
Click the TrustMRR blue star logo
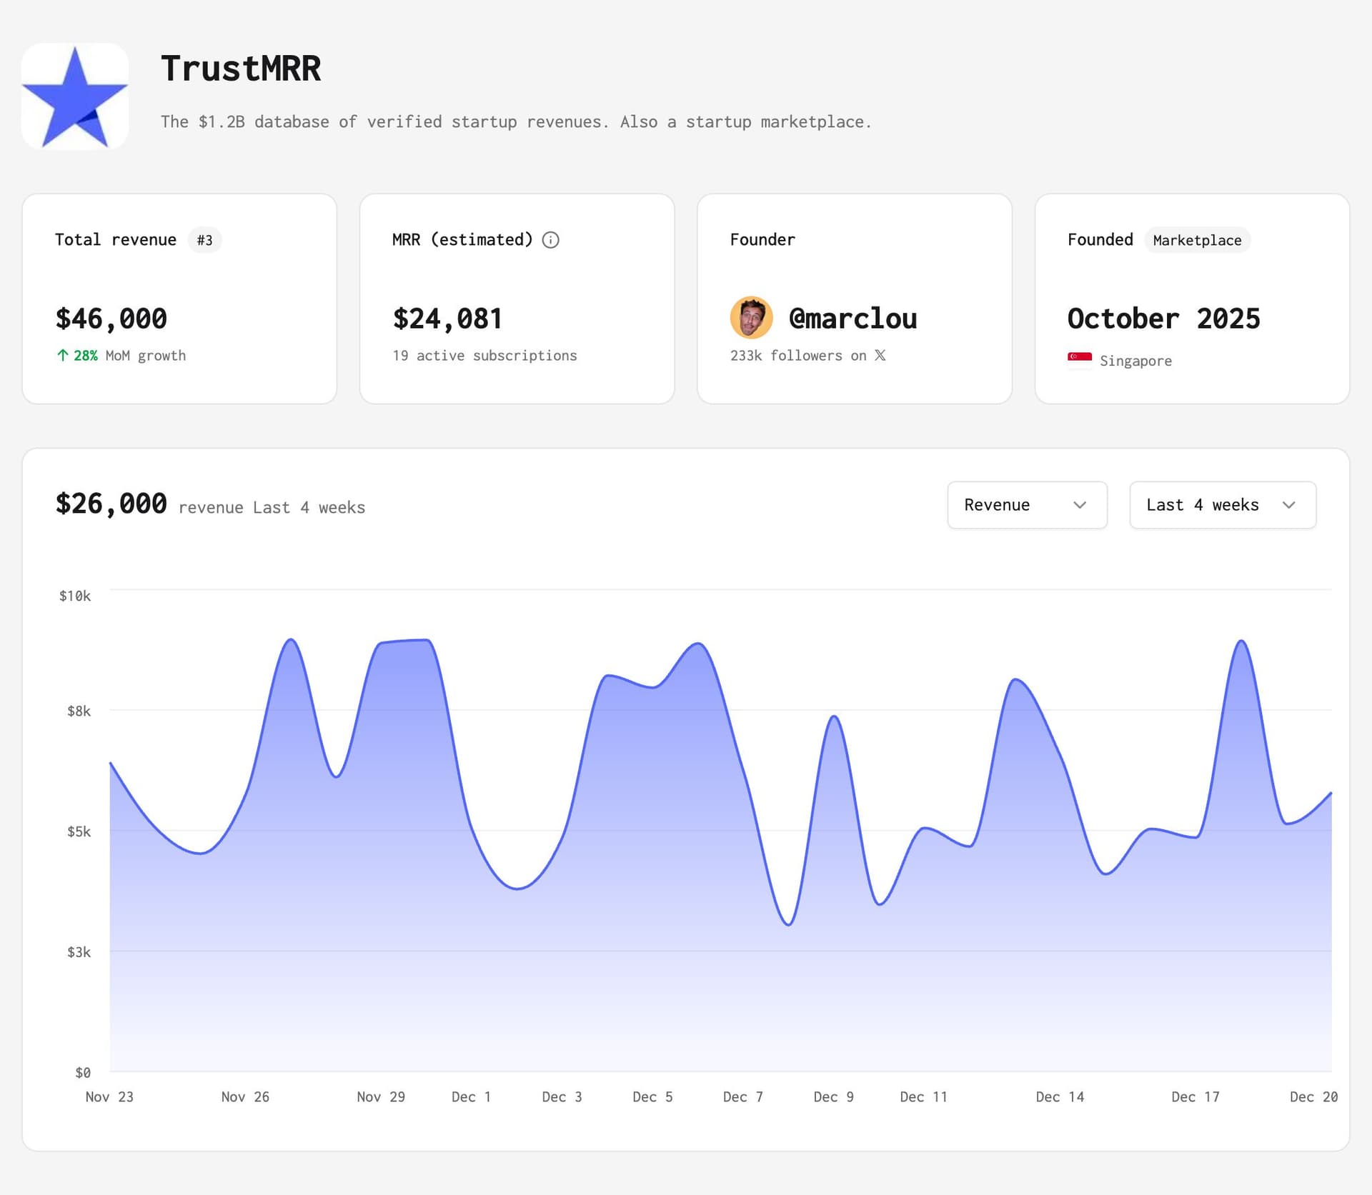75,96
